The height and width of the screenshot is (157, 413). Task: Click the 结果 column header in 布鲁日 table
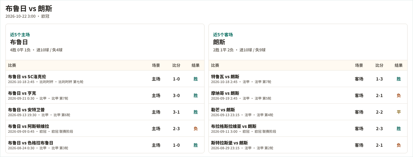click(x=196, y=65)
